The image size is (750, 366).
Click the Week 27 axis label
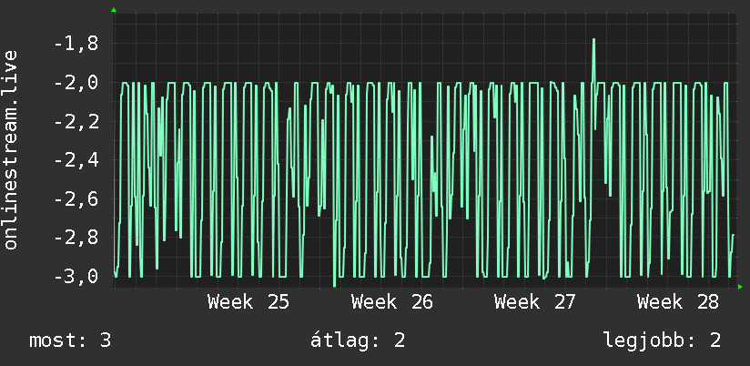point(535,302)
